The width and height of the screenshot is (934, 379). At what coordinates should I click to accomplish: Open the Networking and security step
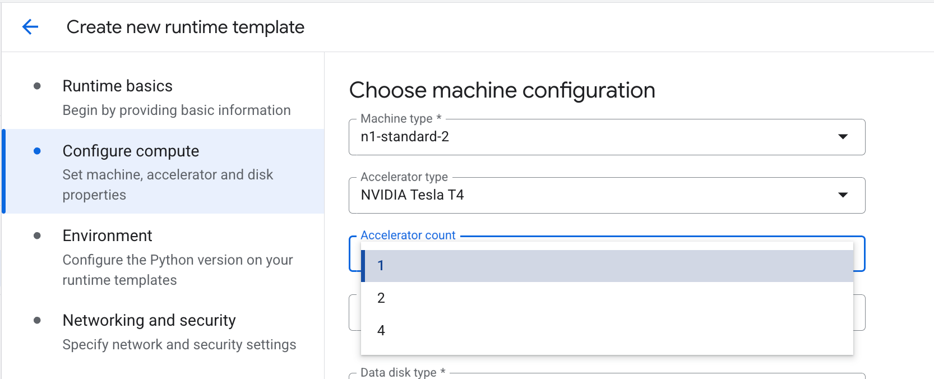[149, 320]
